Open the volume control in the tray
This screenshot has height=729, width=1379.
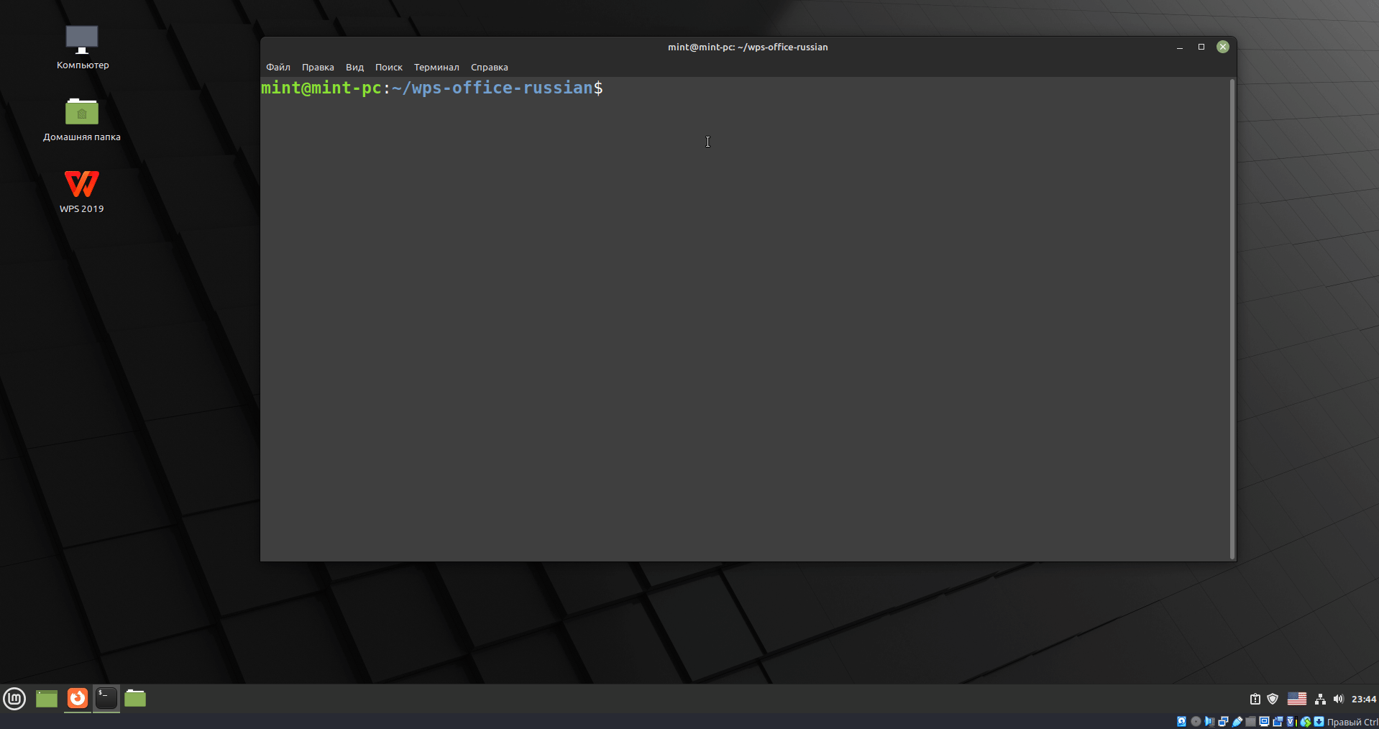point(1338,698)
